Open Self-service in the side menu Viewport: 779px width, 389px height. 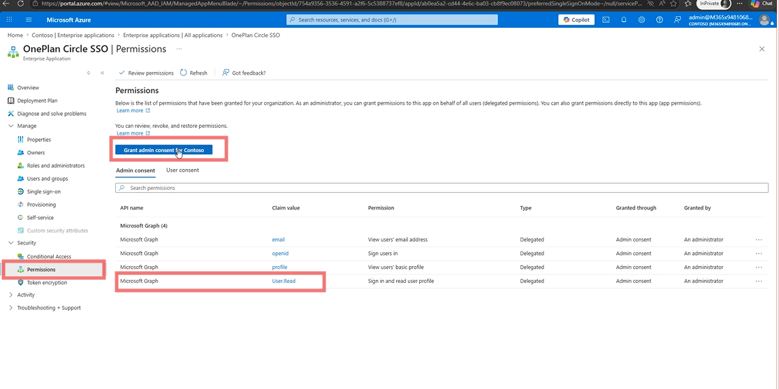pyautogui.click(x=41, y=217)
